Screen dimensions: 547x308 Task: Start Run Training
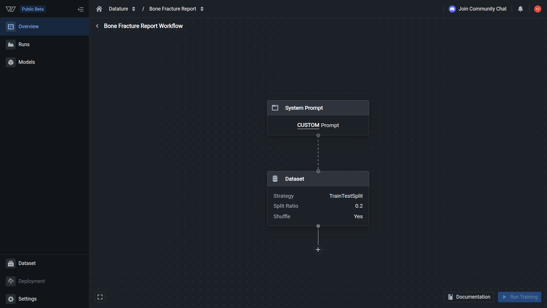click(x=519, y=297)
